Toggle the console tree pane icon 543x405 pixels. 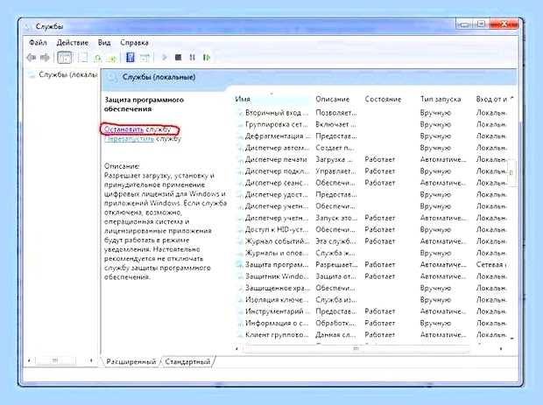tap(65, 58)
